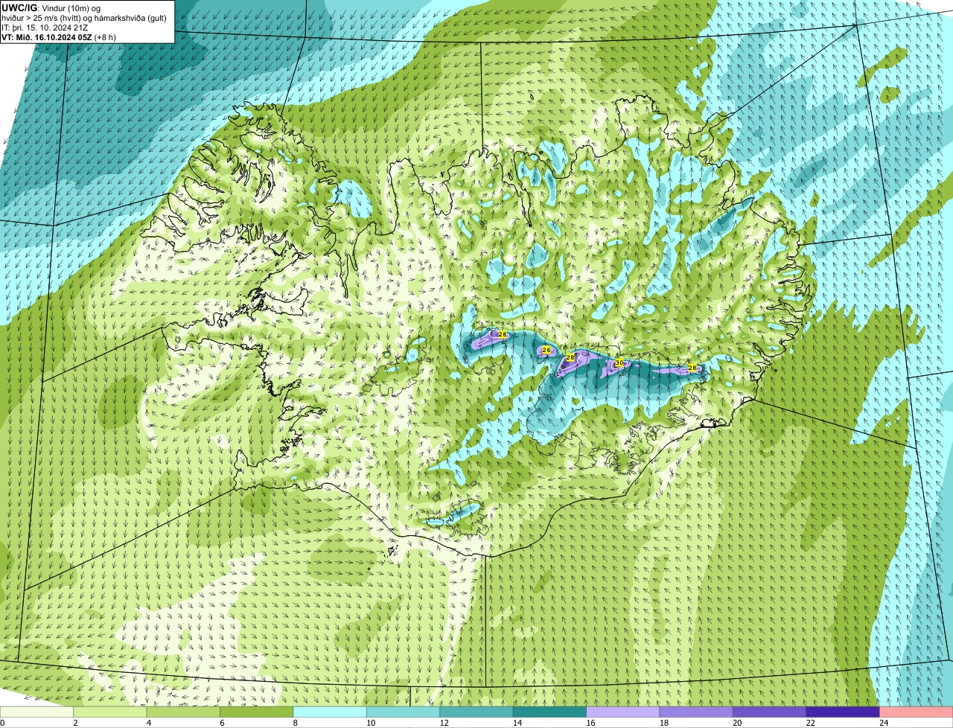Select the dark teal 14–16 m/s legend swatch
This screenshot has width=953, height=728.
coord(550,712)
